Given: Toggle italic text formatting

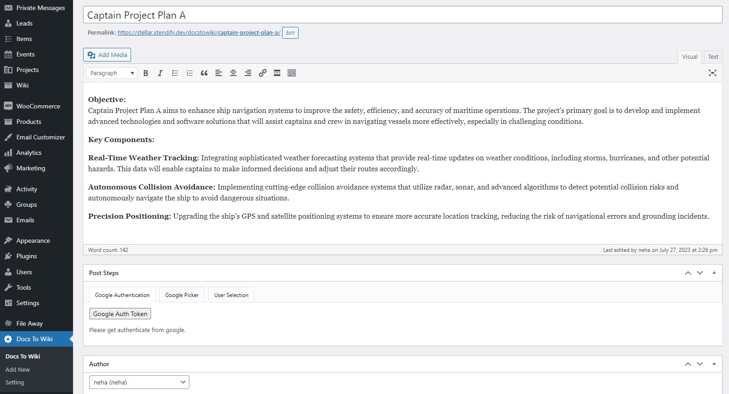Looking at the screenshot, I should tap(160, 73).
